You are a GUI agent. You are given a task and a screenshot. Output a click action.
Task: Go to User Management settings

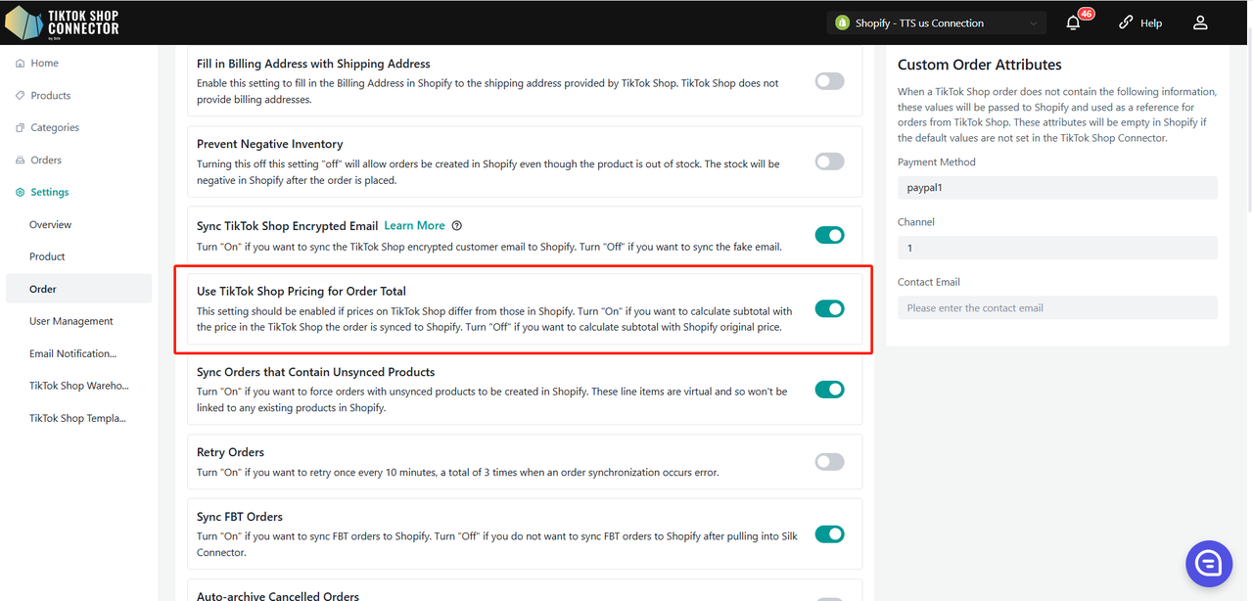point(70,321)
